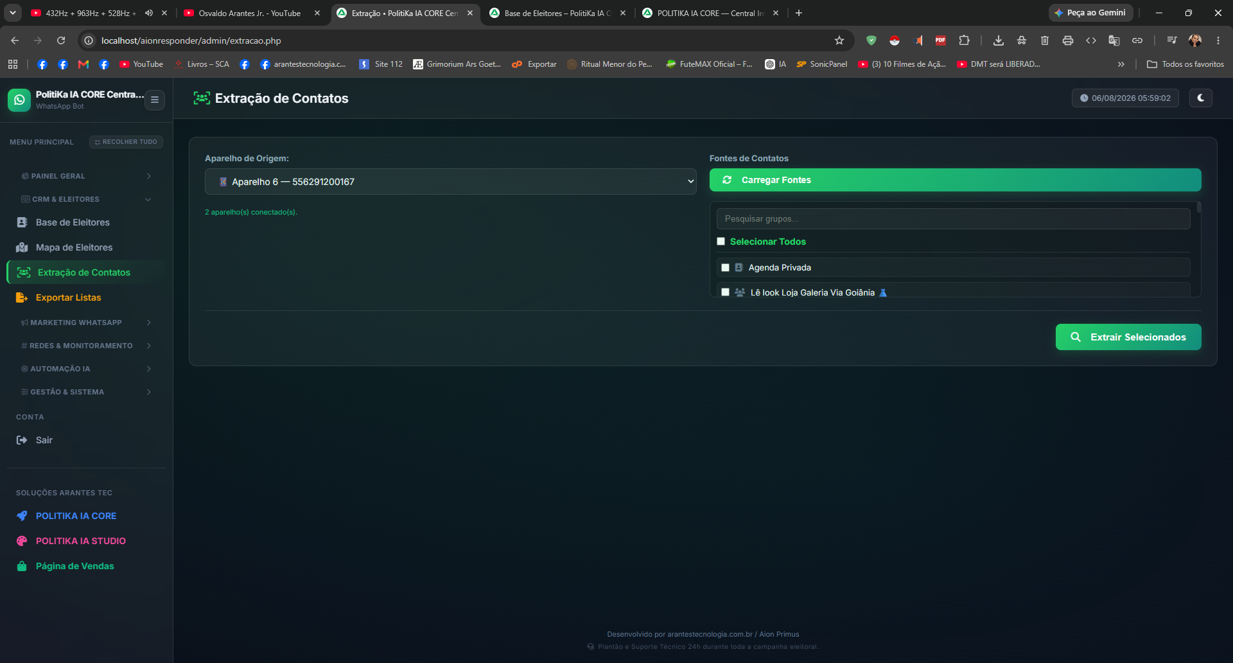Click Extrair Selecionados button
The width and height of the screenshot is (1233, 663).
[x=1128, y=337]
